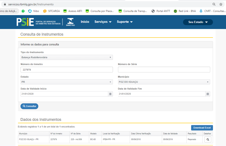Click the Inmetro logo in header
Image resolution: width=226 pixels, height=146 pixels.
pyautogui.click(x=70, y=22)
